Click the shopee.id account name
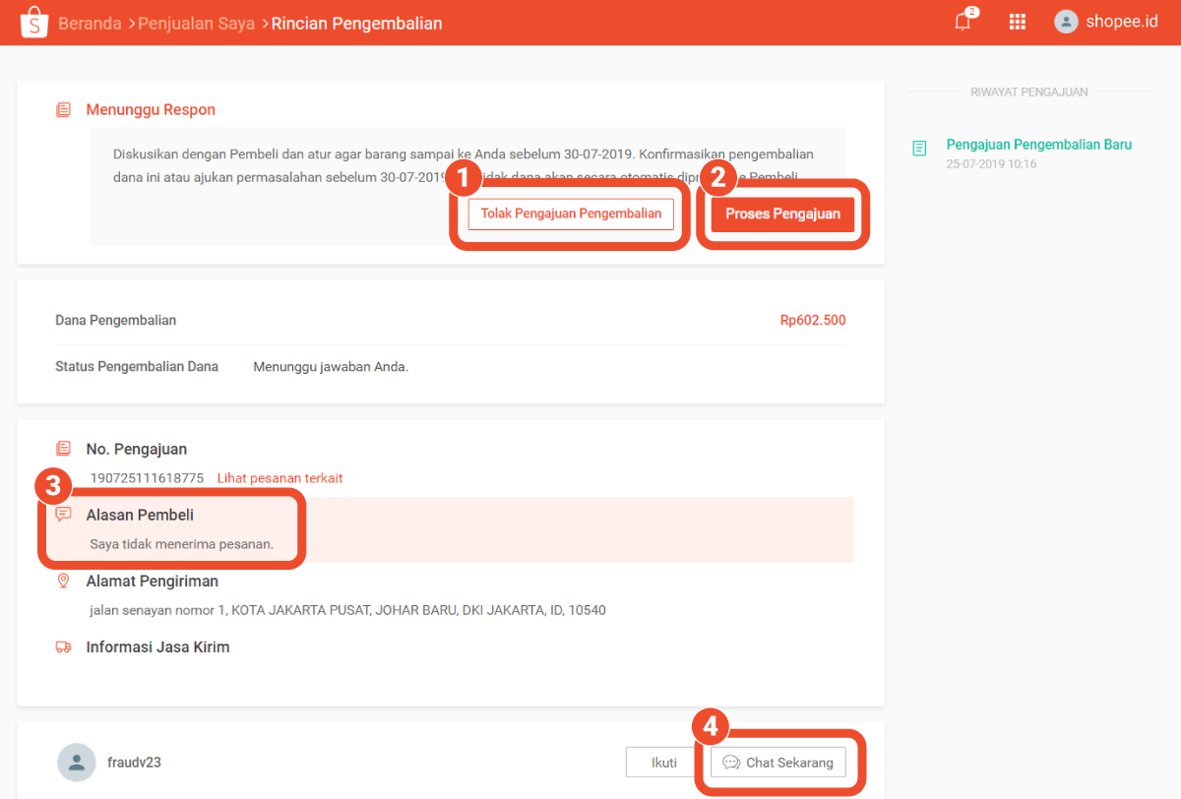Image resolution: width=1181 pixels, height=799 pixels. tap(1122, 22)
